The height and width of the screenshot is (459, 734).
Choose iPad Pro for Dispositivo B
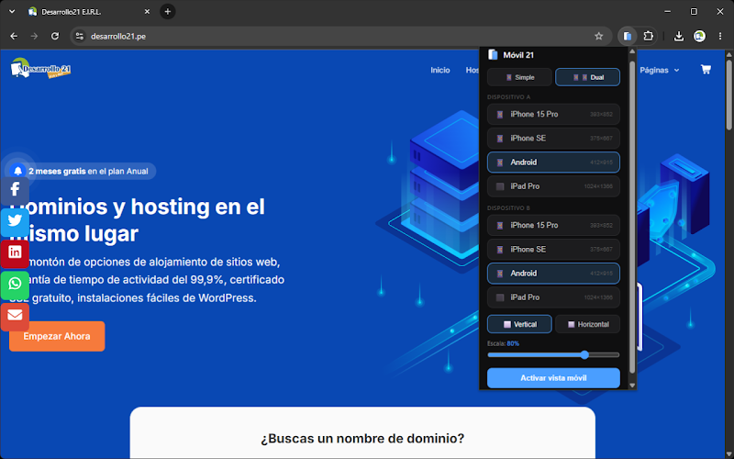(553, 297)
